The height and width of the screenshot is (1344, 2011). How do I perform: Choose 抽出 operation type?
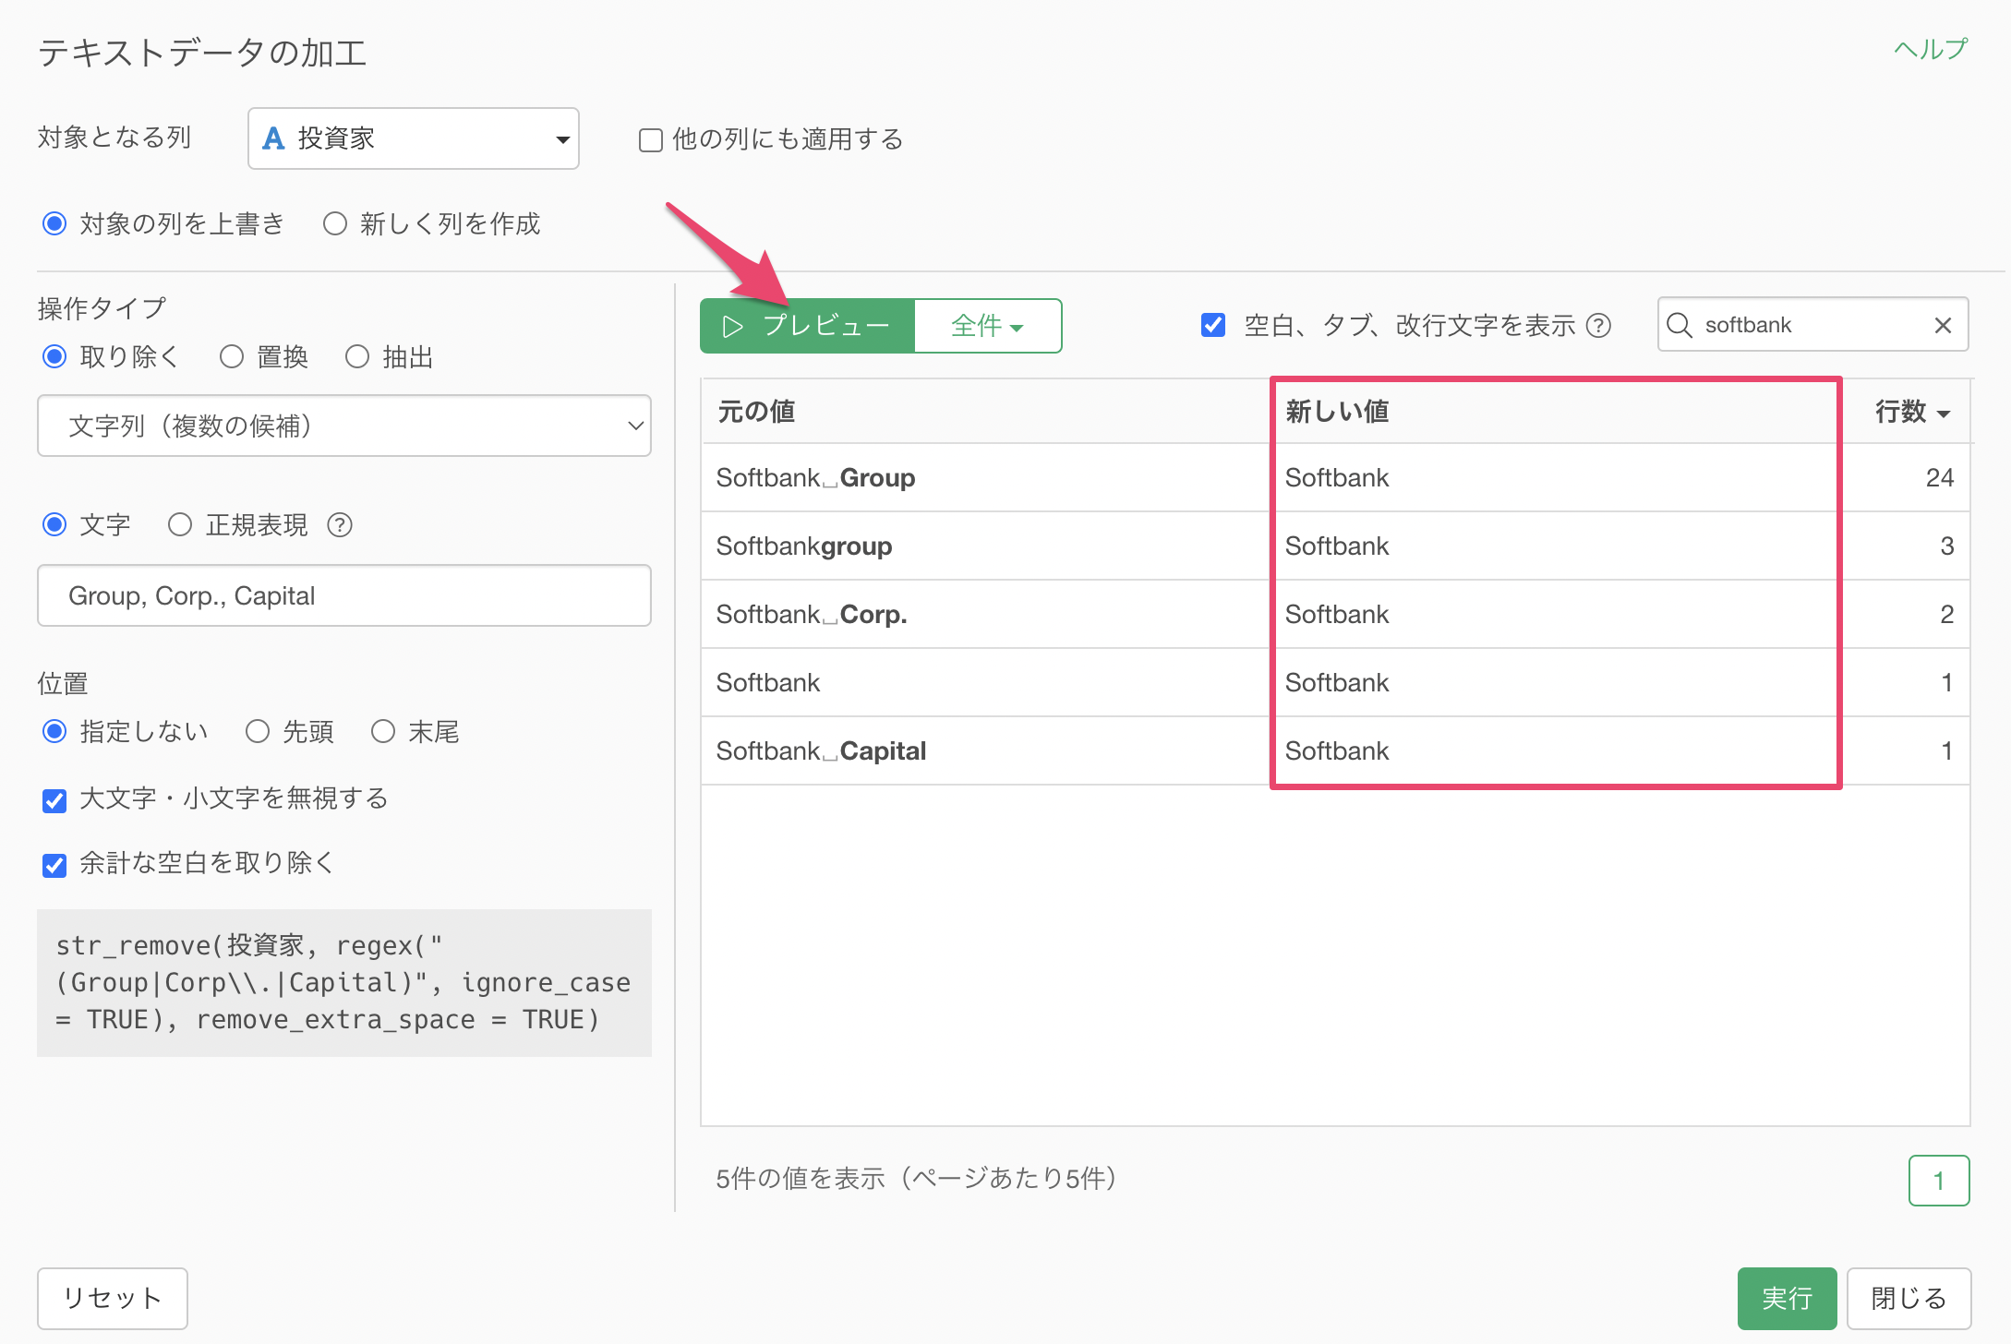point(357,356)
